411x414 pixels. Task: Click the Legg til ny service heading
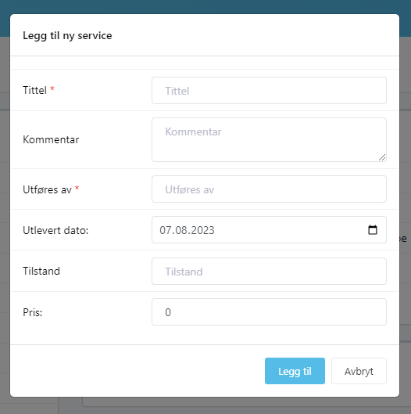coord(67,36)
